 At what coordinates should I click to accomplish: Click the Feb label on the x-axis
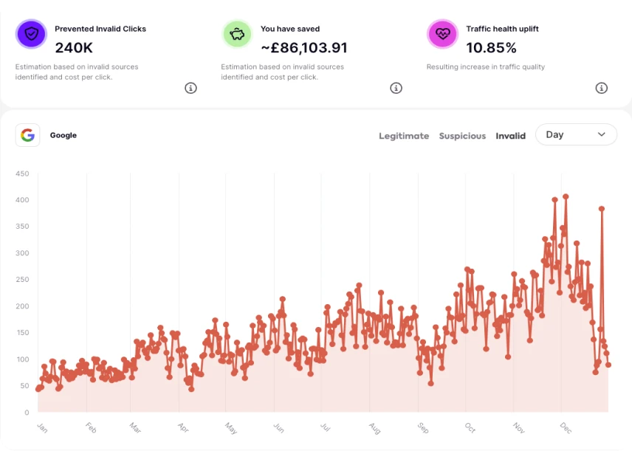pos(91,427)
